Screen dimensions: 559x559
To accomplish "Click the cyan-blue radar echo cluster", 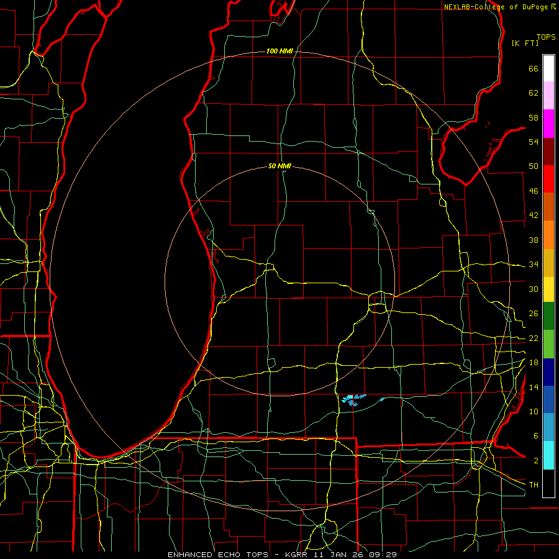I will tap(353, 400).
